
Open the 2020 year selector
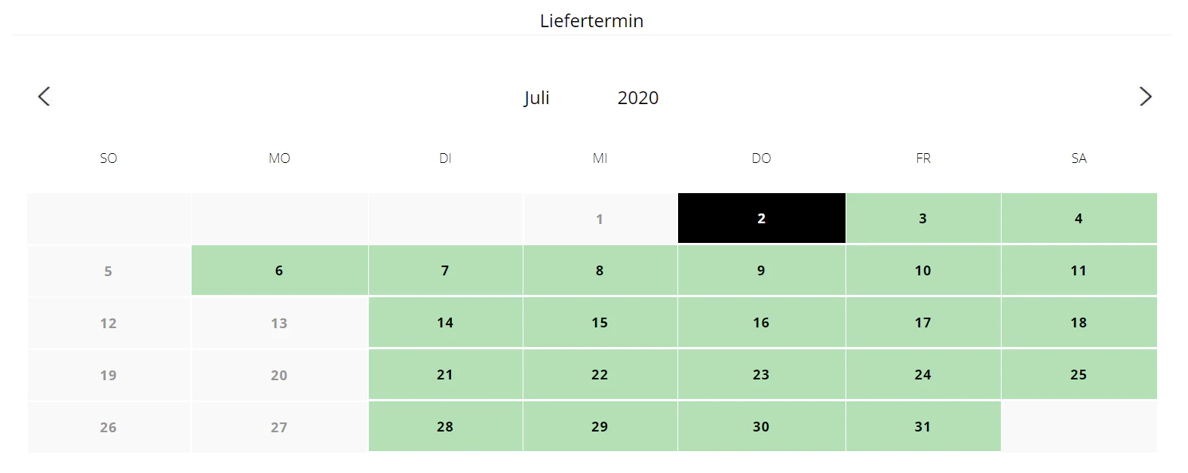(x=638, y=98)
